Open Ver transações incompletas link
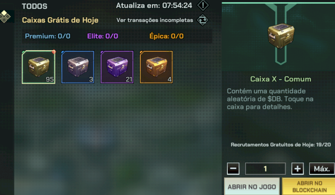 [155, 20]
